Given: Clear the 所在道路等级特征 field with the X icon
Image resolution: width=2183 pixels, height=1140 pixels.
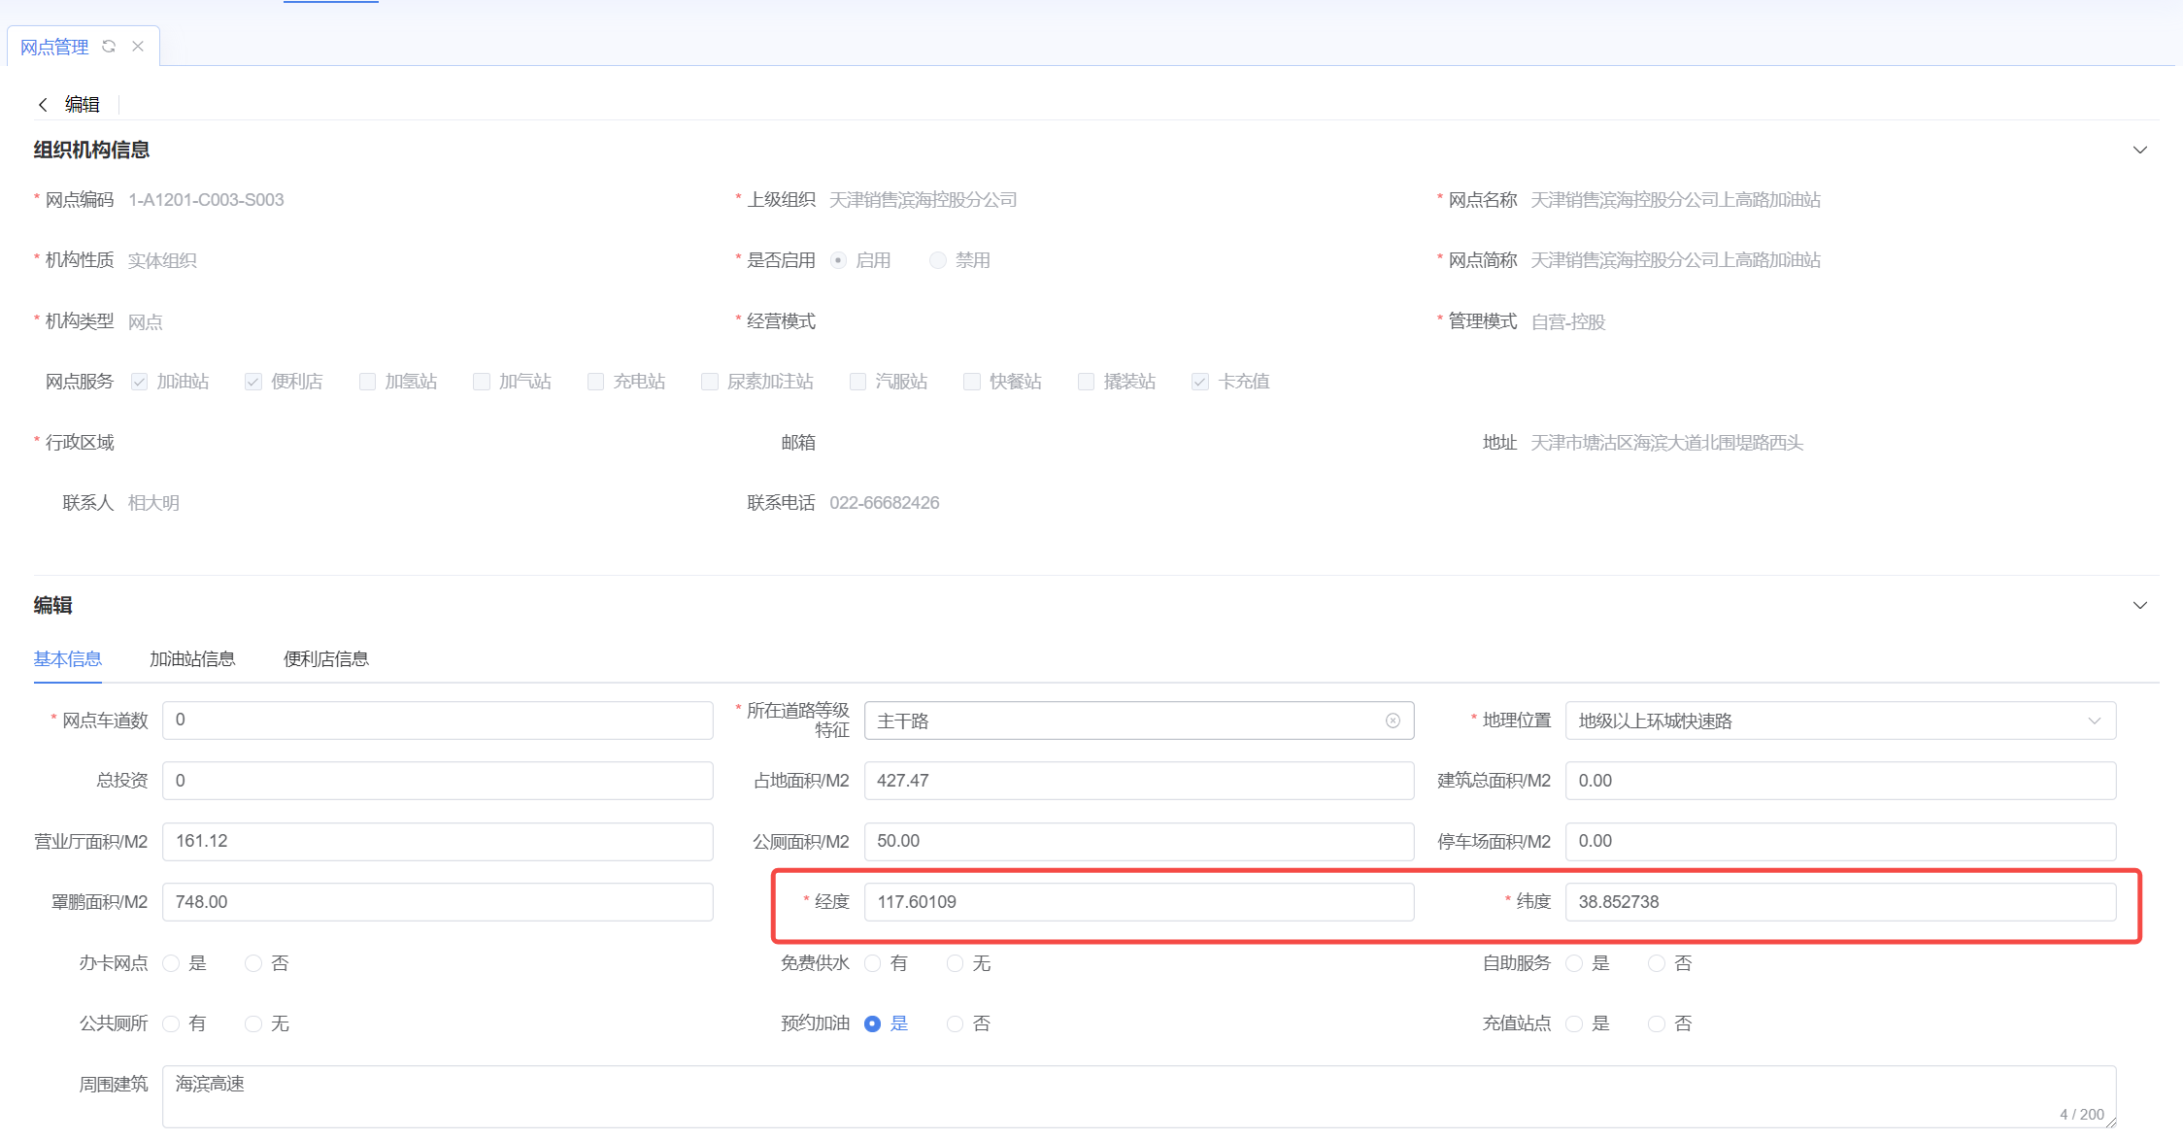Looking at the screenshot, I should pyautogui.click(x=1393, y=721).
